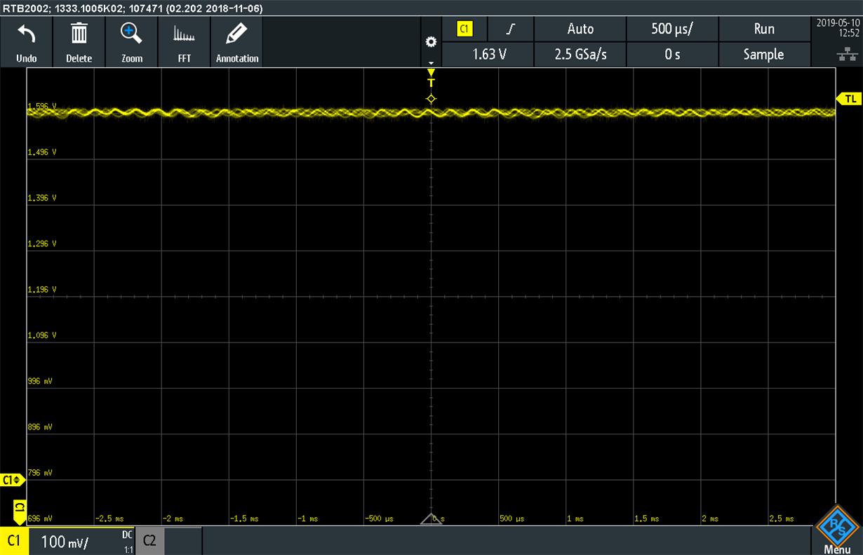Enable the C2 channel tab
The width and height of the screenshot is (863, 555).
(149, 541)
